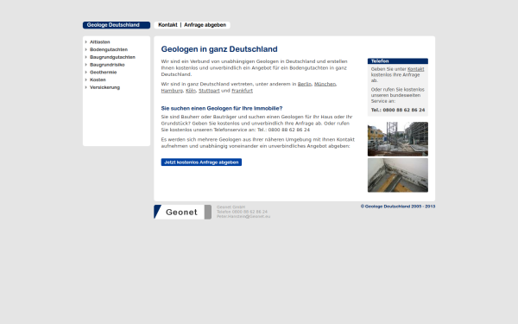Open the Geologe Deutschland home banner
This screenshot has width=518, height=324.
pyautogui.click(x=117, y=25)
